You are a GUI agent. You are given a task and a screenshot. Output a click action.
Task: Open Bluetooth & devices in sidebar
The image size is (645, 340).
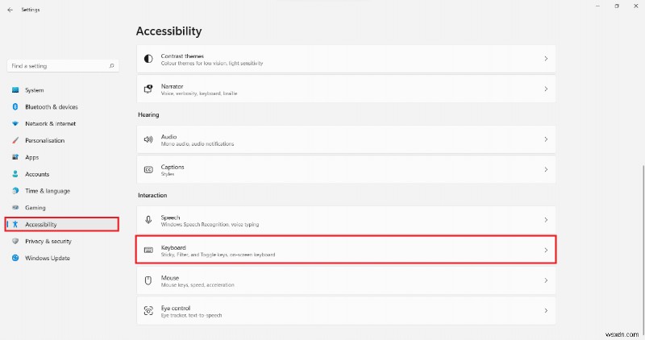[51, 107]
